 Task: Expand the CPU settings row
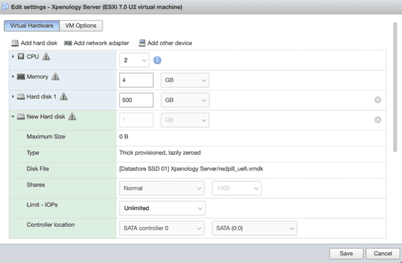pyautogui.click(x=13, y=56)
